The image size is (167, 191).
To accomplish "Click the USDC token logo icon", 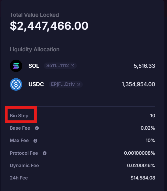I will [x=16, y=84].
